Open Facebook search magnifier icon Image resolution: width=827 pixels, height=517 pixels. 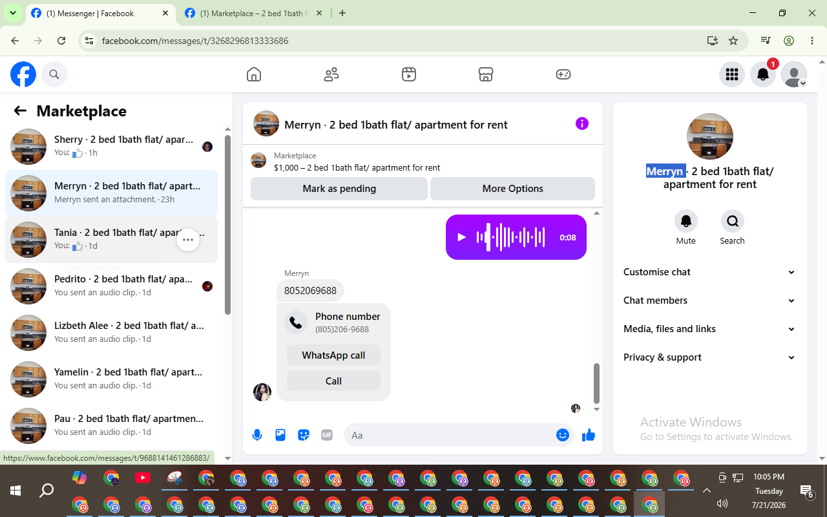[54, 74]
